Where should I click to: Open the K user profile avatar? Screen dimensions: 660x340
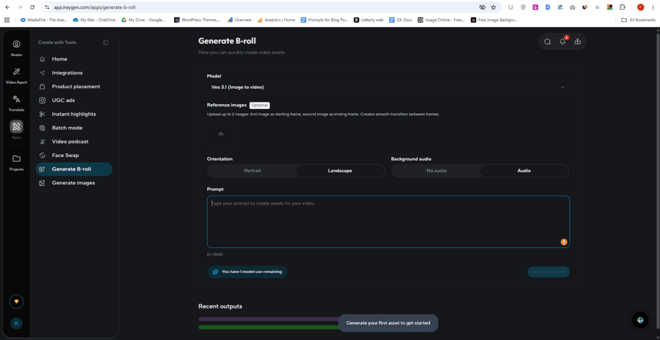(x=16, y=323)
